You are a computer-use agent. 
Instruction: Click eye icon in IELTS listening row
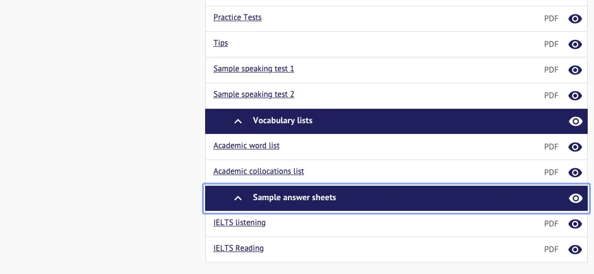point(575,224)
